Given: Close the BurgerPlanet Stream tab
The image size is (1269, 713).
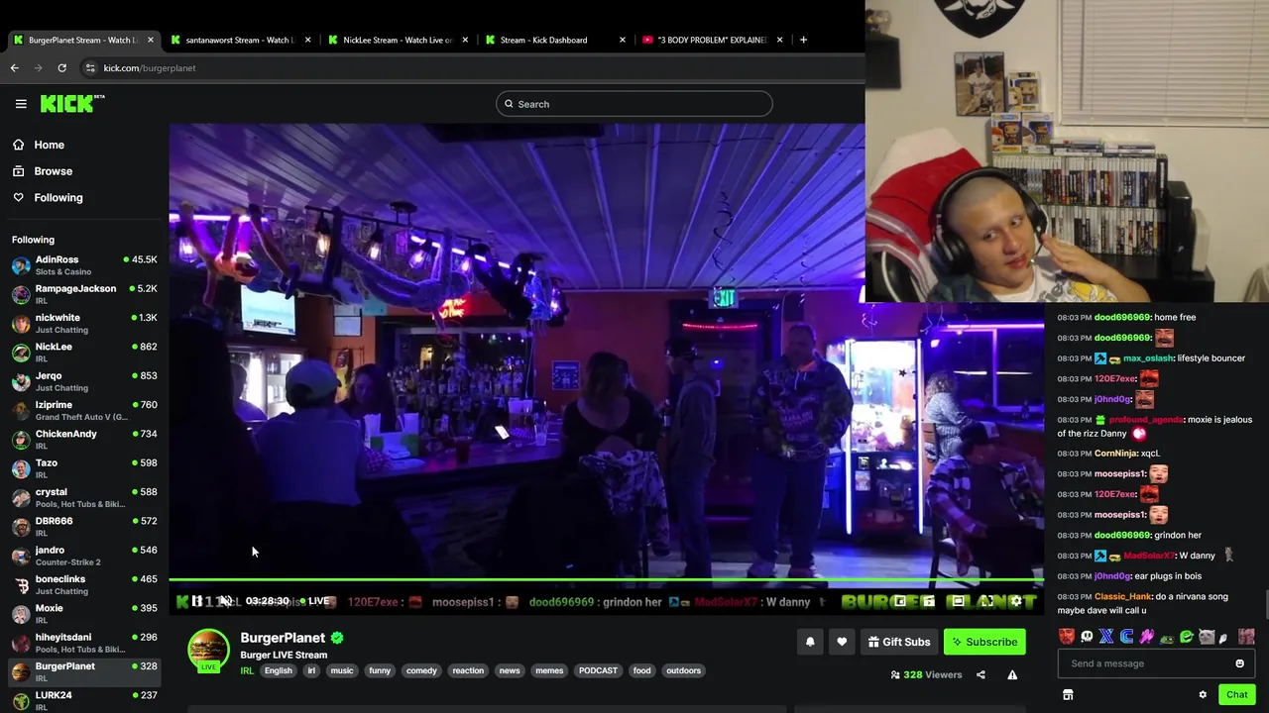Looking at the screenshot, I should (x=151, y=40).
